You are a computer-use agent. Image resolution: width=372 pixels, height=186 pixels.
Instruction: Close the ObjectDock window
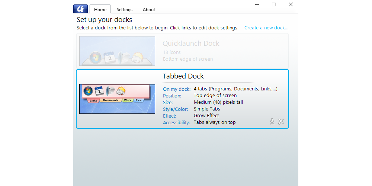[291, 4]
